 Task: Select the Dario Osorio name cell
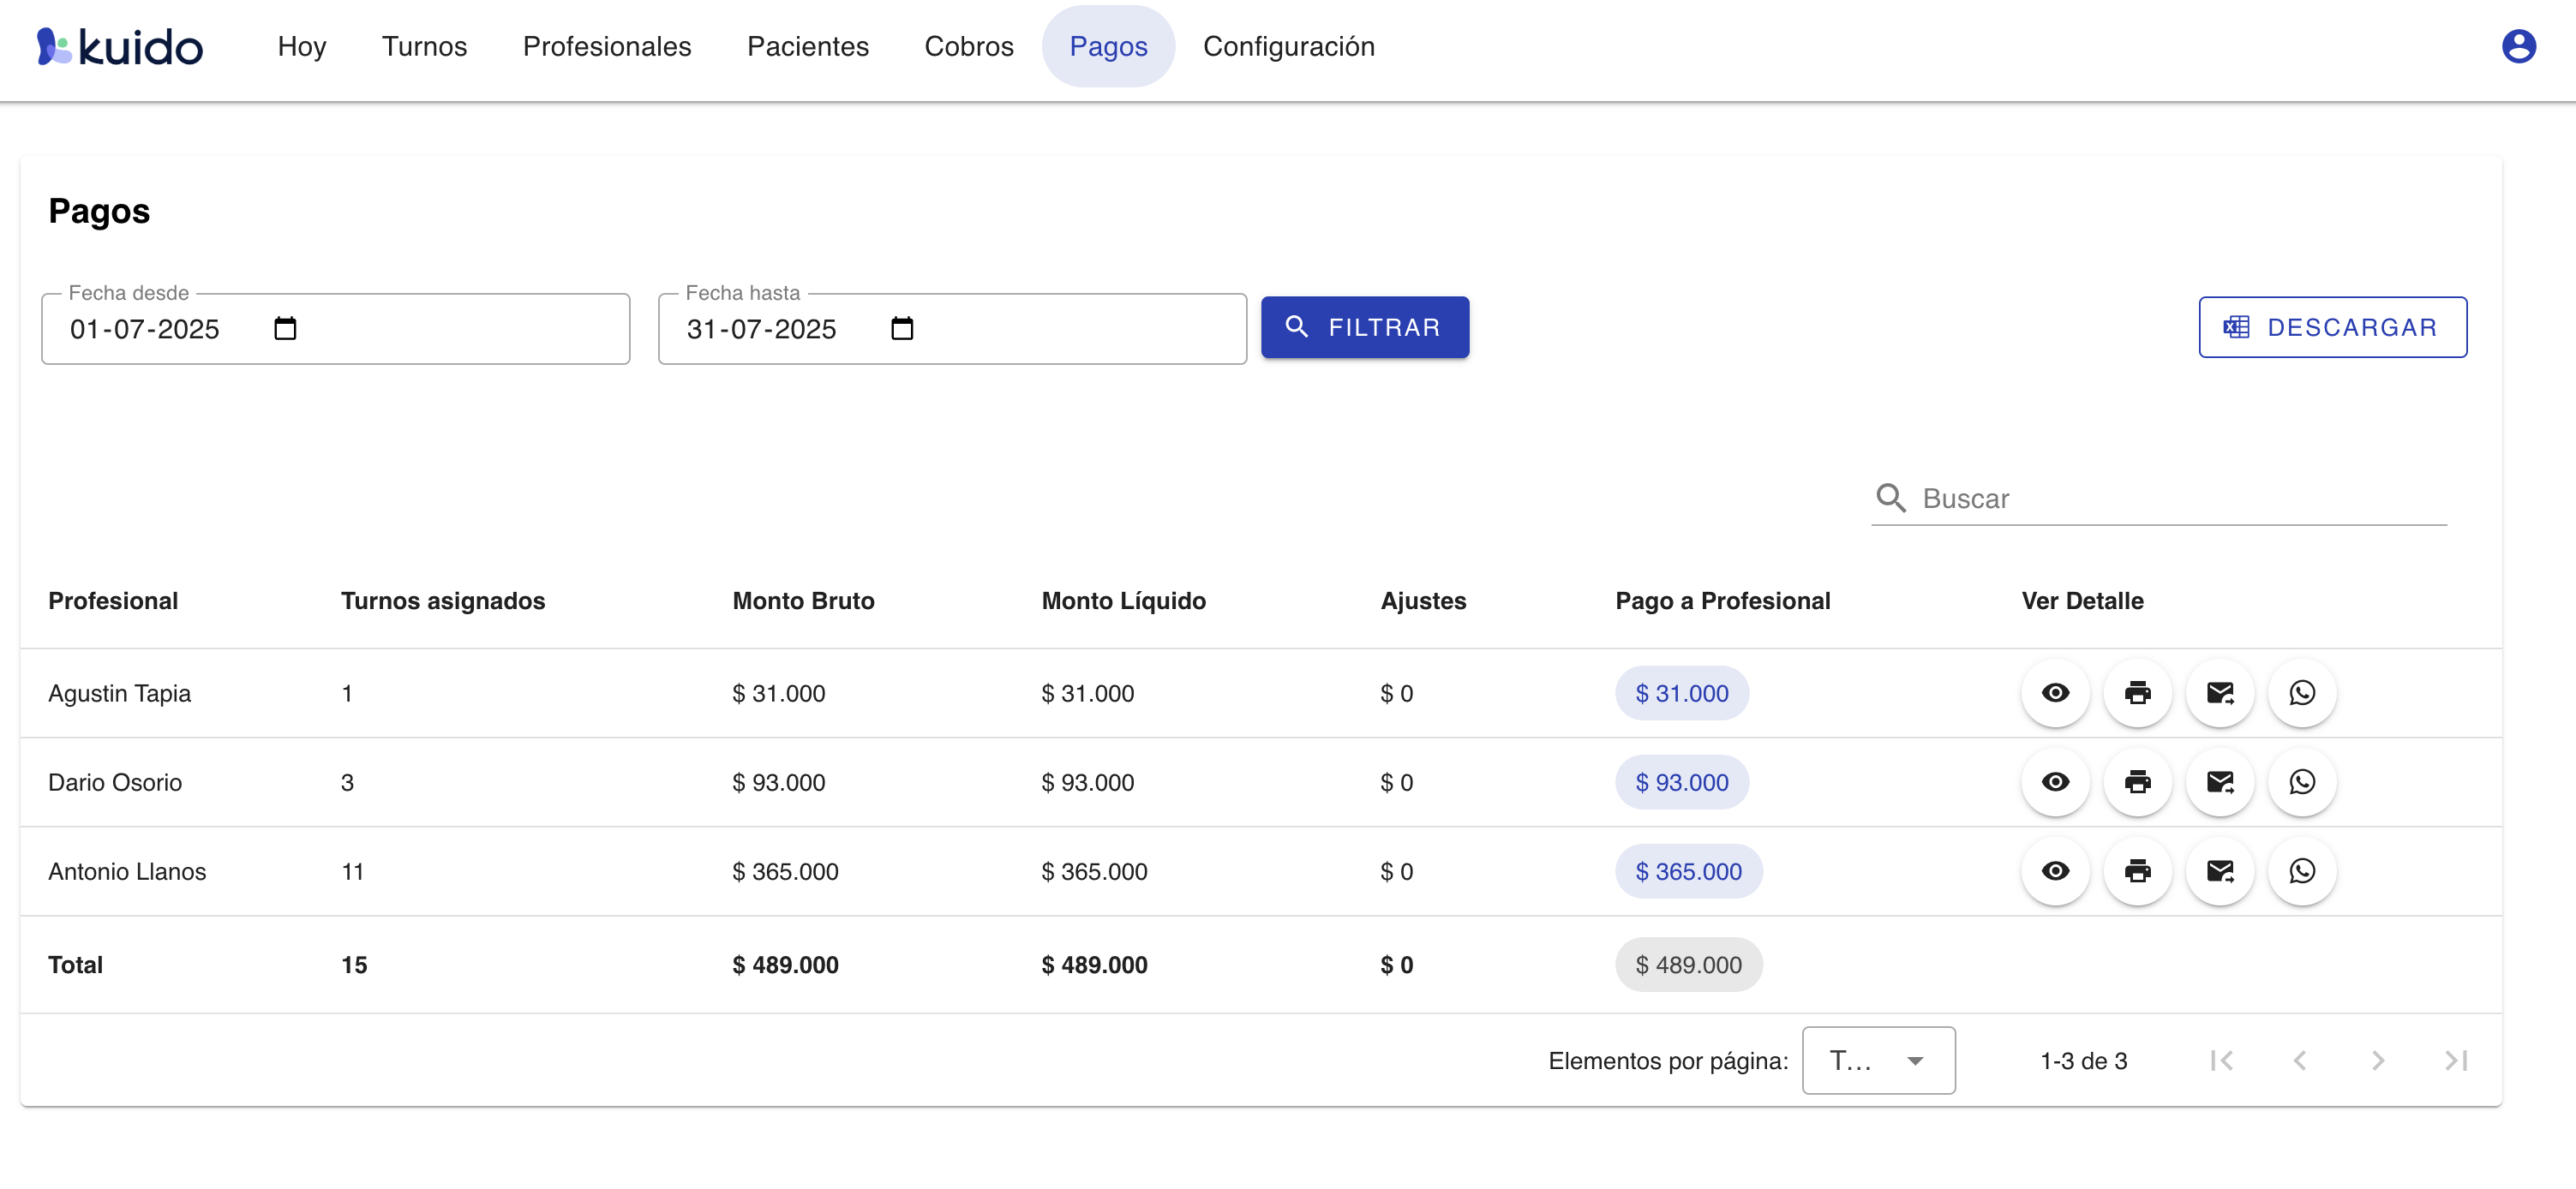pos(115,782)
